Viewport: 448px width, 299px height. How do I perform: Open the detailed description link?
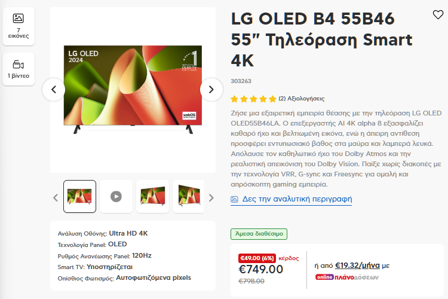(296, 199)
